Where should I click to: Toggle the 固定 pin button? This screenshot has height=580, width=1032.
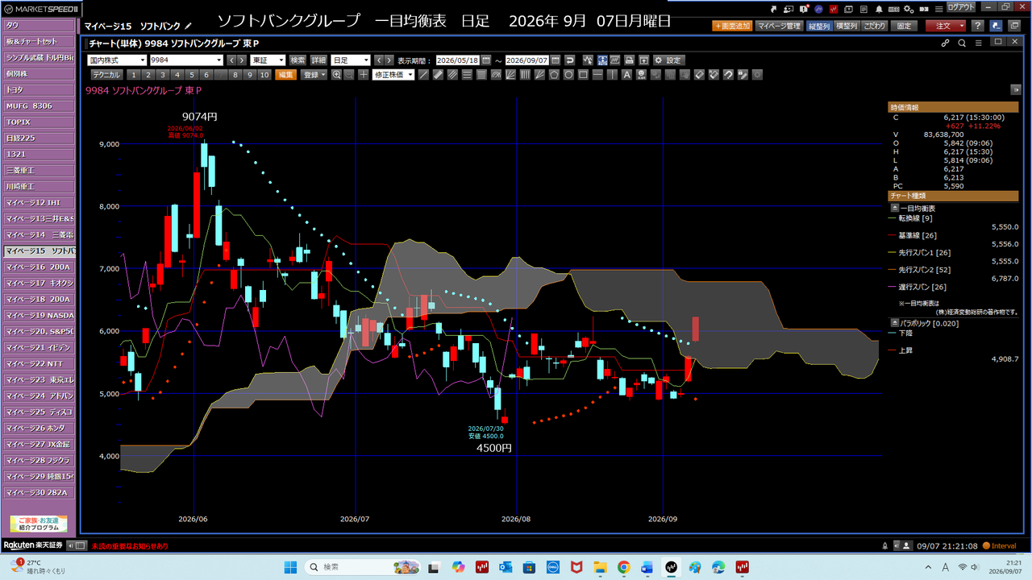tap(905, 26)
